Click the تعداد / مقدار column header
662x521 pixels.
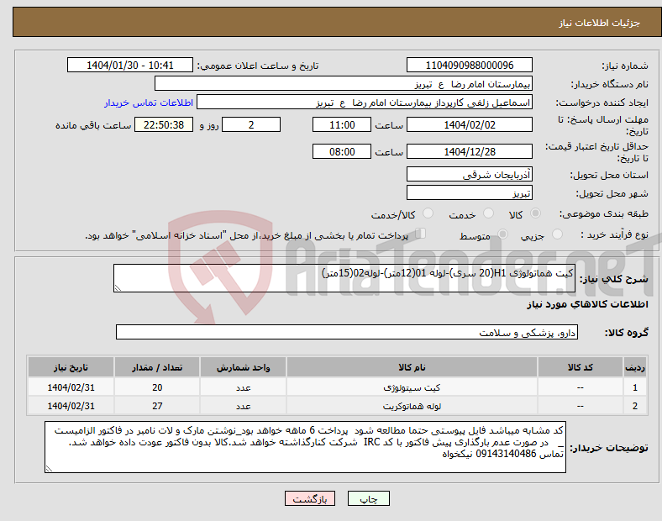click(x=157, y=367)
